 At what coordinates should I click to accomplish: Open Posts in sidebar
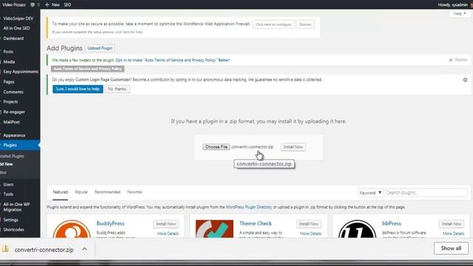pos(8,52)
